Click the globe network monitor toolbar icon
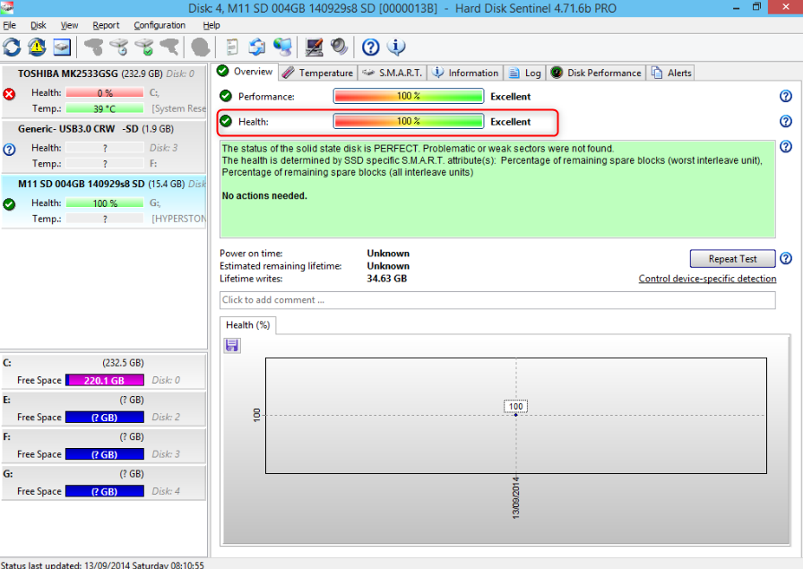803x569 pixels. tap(282, 47)
